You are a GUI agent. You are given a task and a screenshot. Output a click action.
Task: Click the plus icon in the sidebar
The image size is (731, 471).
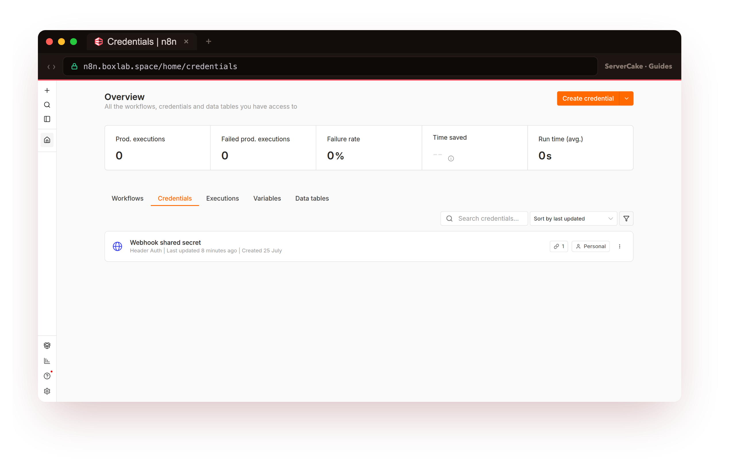tap(47, 91)
